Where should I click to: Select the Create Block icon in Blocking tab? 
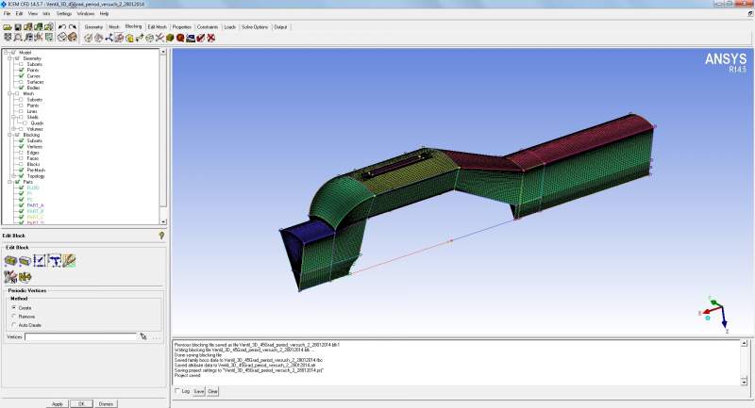[88, 38]
